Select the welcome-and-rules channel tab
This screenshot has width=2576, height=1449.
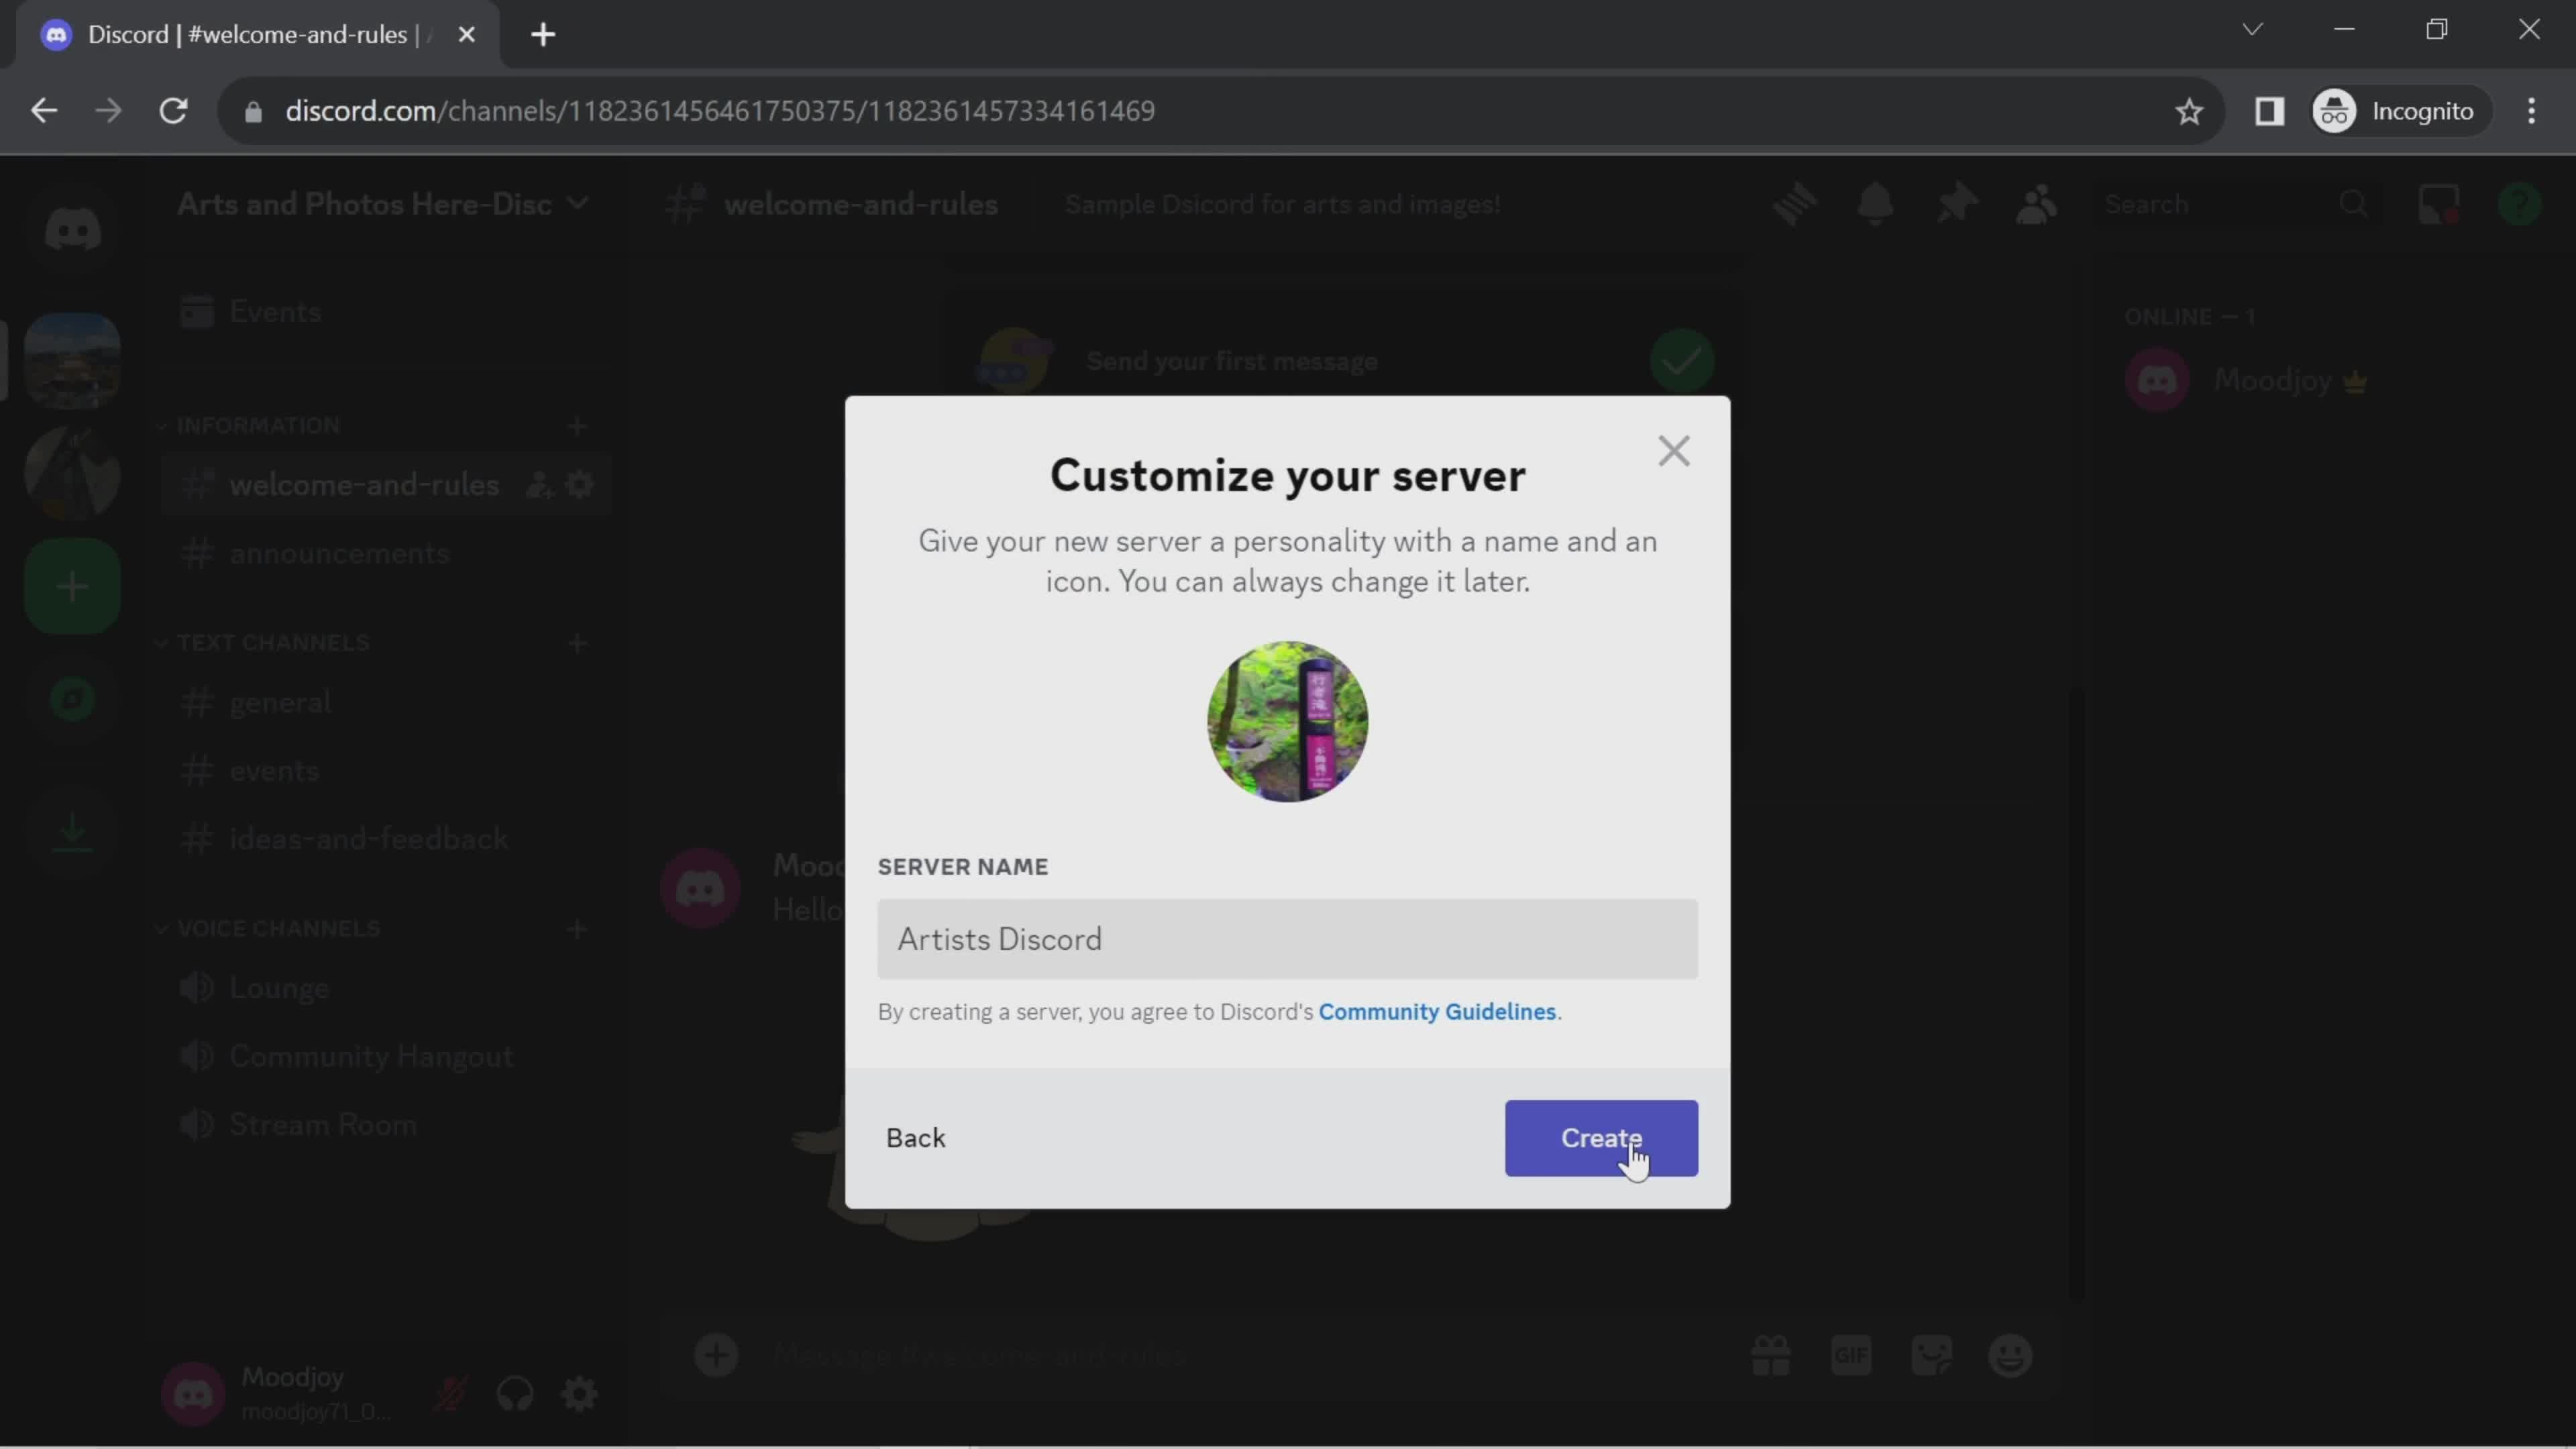(x=363, y=483)
